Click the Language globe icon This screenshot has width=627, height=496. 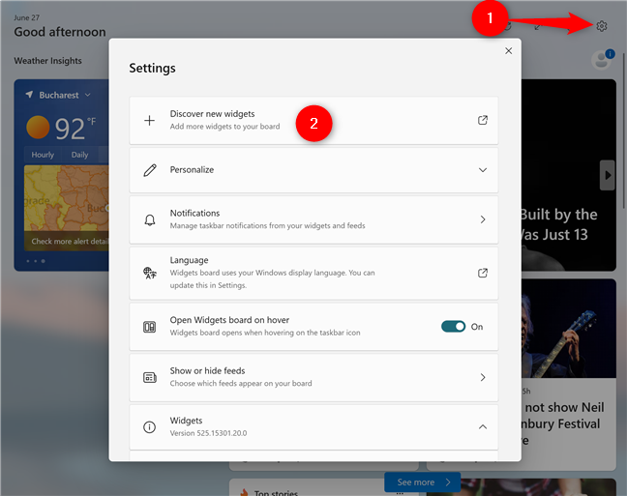click(150, 273)
